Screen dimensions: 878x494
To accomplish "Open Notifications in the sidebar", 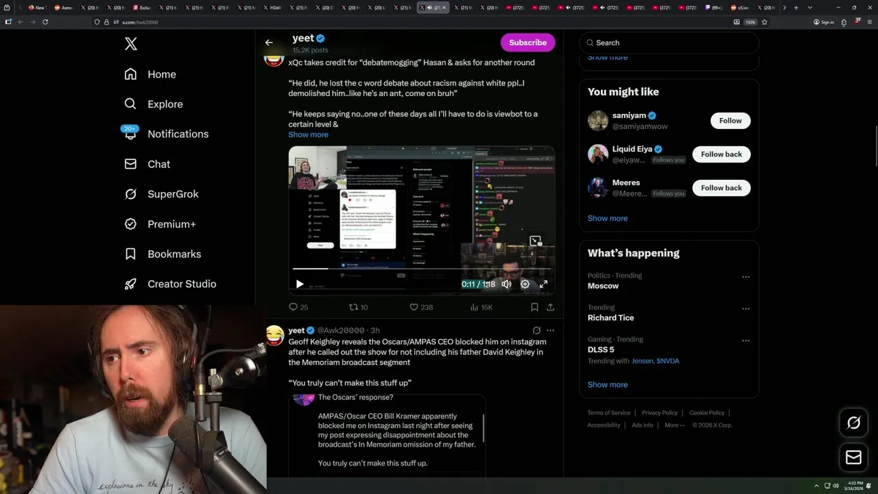I will 165,134.
